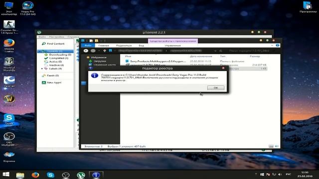Open the Windows Start menu
The image size is (319, 179).
pos(6,175)
